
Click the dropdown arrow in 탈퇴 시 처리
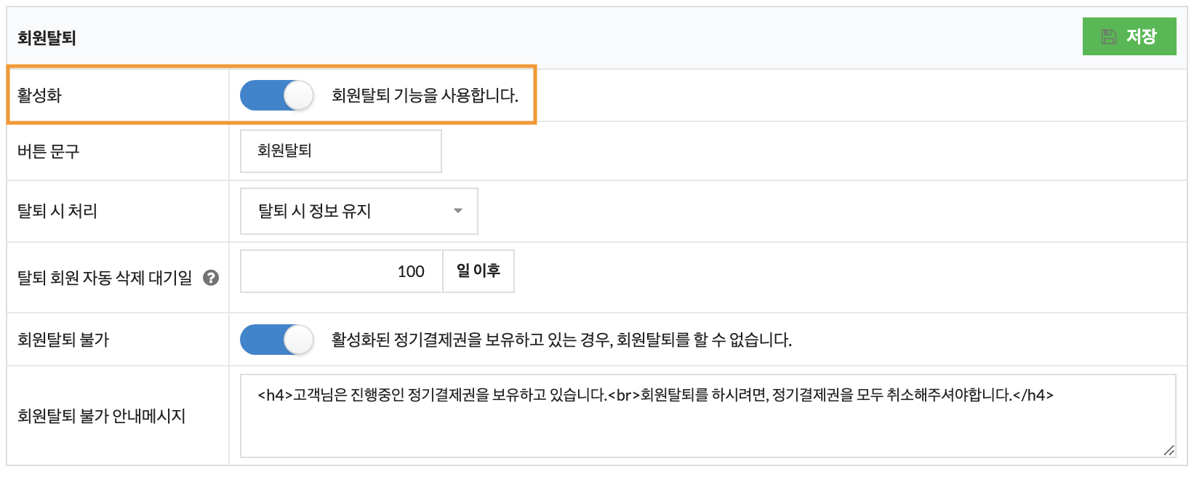[458, 211]
